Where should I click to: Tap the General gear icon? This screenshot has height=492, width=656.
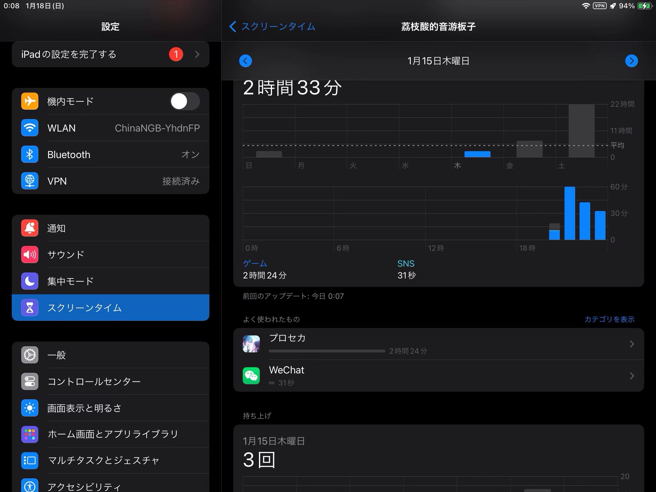[30, 355]
